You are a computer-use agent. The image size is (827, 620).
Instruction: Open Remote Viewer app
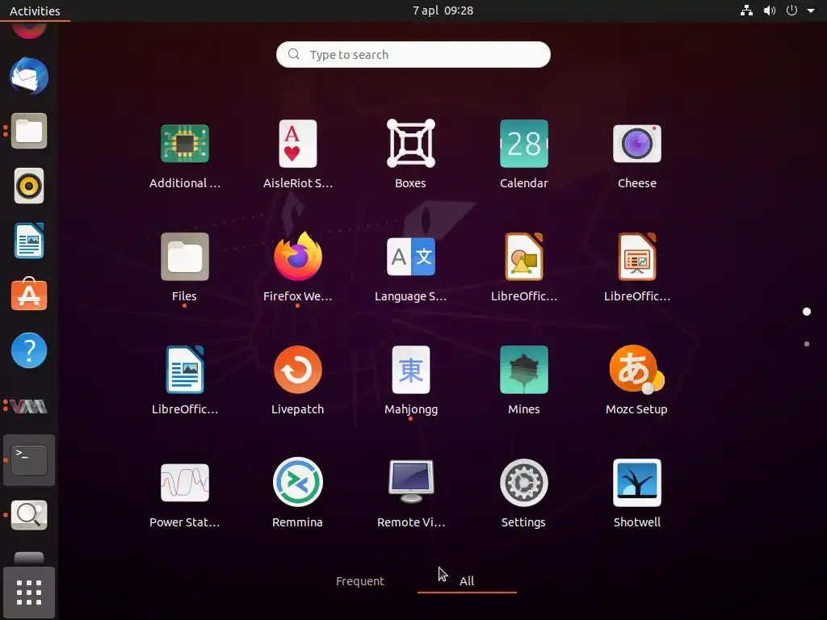point(411,481)
